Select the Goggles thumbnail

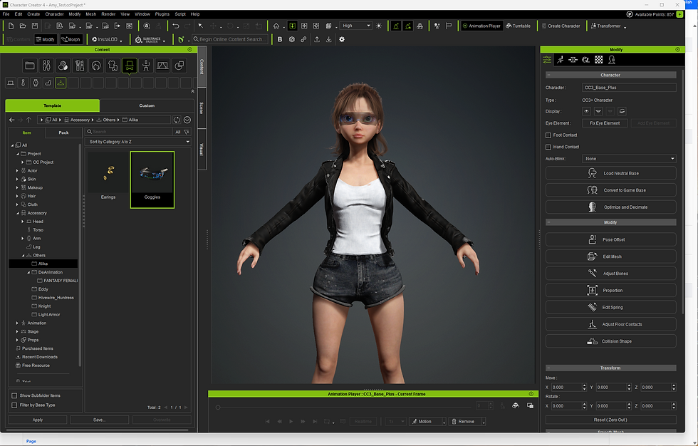[152, 180]
